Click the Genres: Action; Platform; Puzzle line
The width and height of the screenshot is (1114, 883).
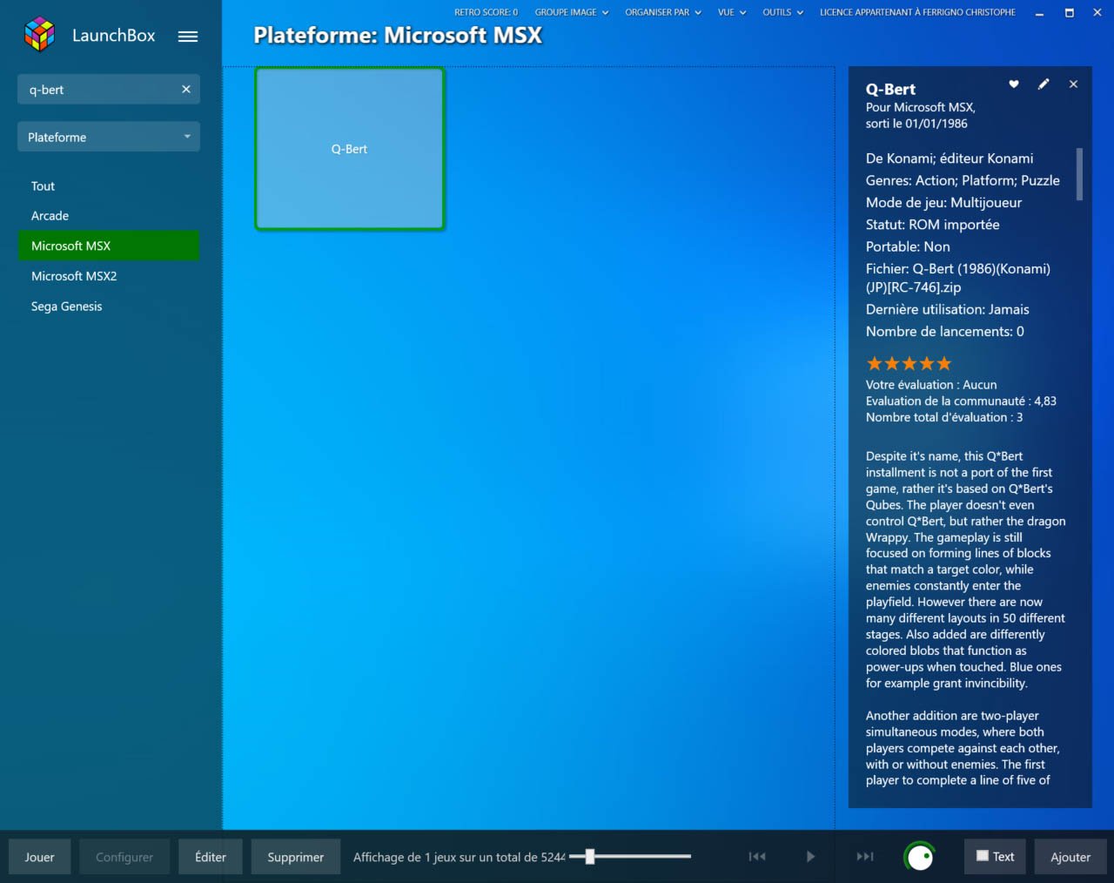pyautogui.click(x=963, y=180)
